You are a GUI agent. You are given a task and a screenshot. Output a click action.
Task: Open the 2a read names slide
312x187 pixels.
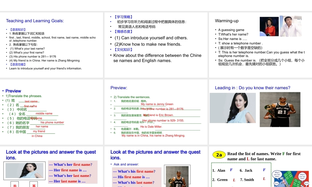pyautogui.click(x=261, y=167)
